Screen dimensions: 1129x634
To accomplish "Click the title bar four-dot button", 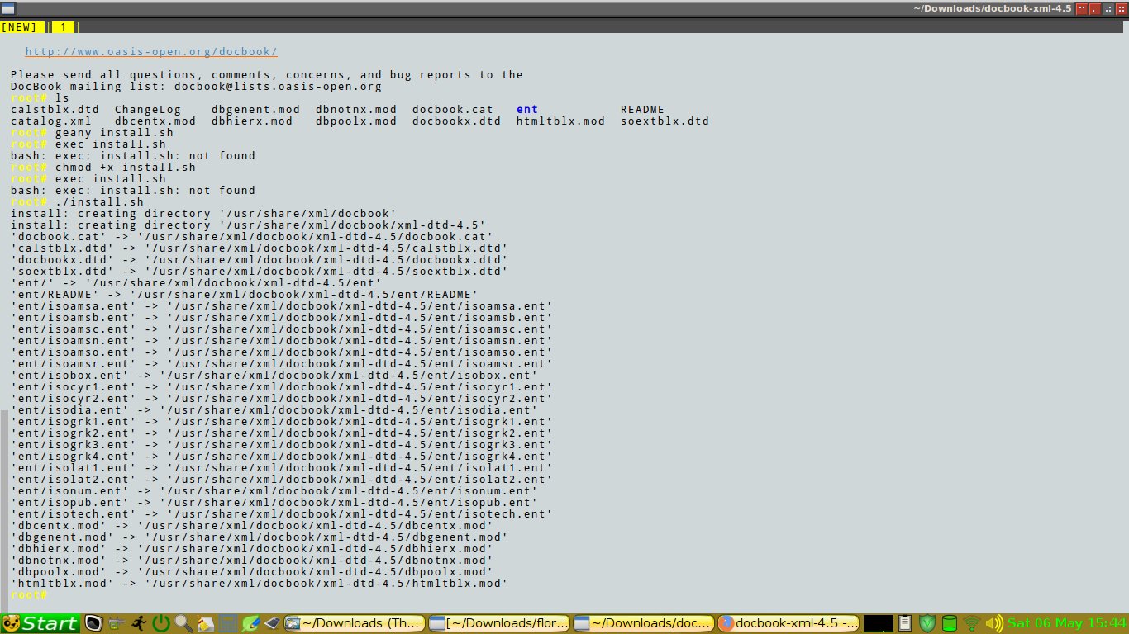I will pos(1122,9).
